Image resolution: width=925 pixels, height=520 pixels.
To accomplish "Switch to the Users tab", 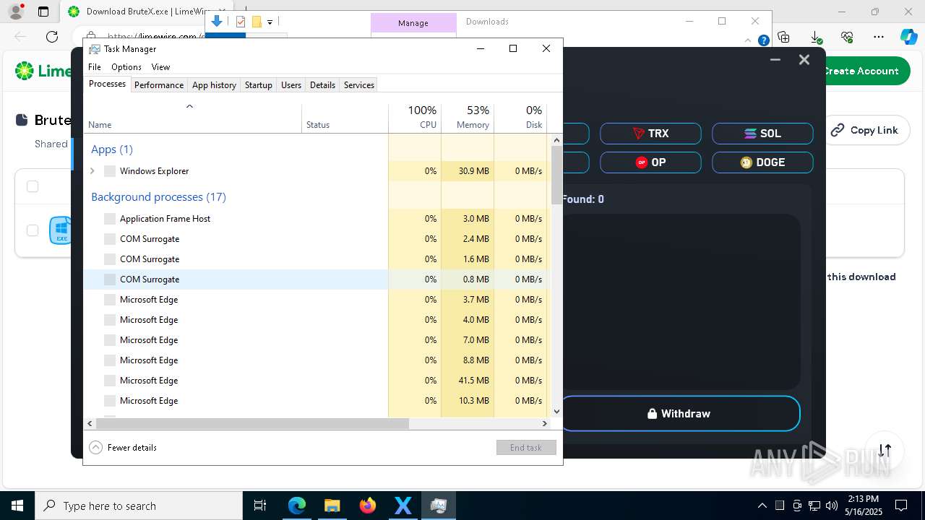I will coord(291,85).
